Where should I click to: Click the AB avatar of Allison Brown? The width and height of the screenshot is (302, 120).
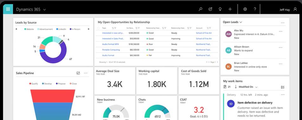tap(228, 50)
